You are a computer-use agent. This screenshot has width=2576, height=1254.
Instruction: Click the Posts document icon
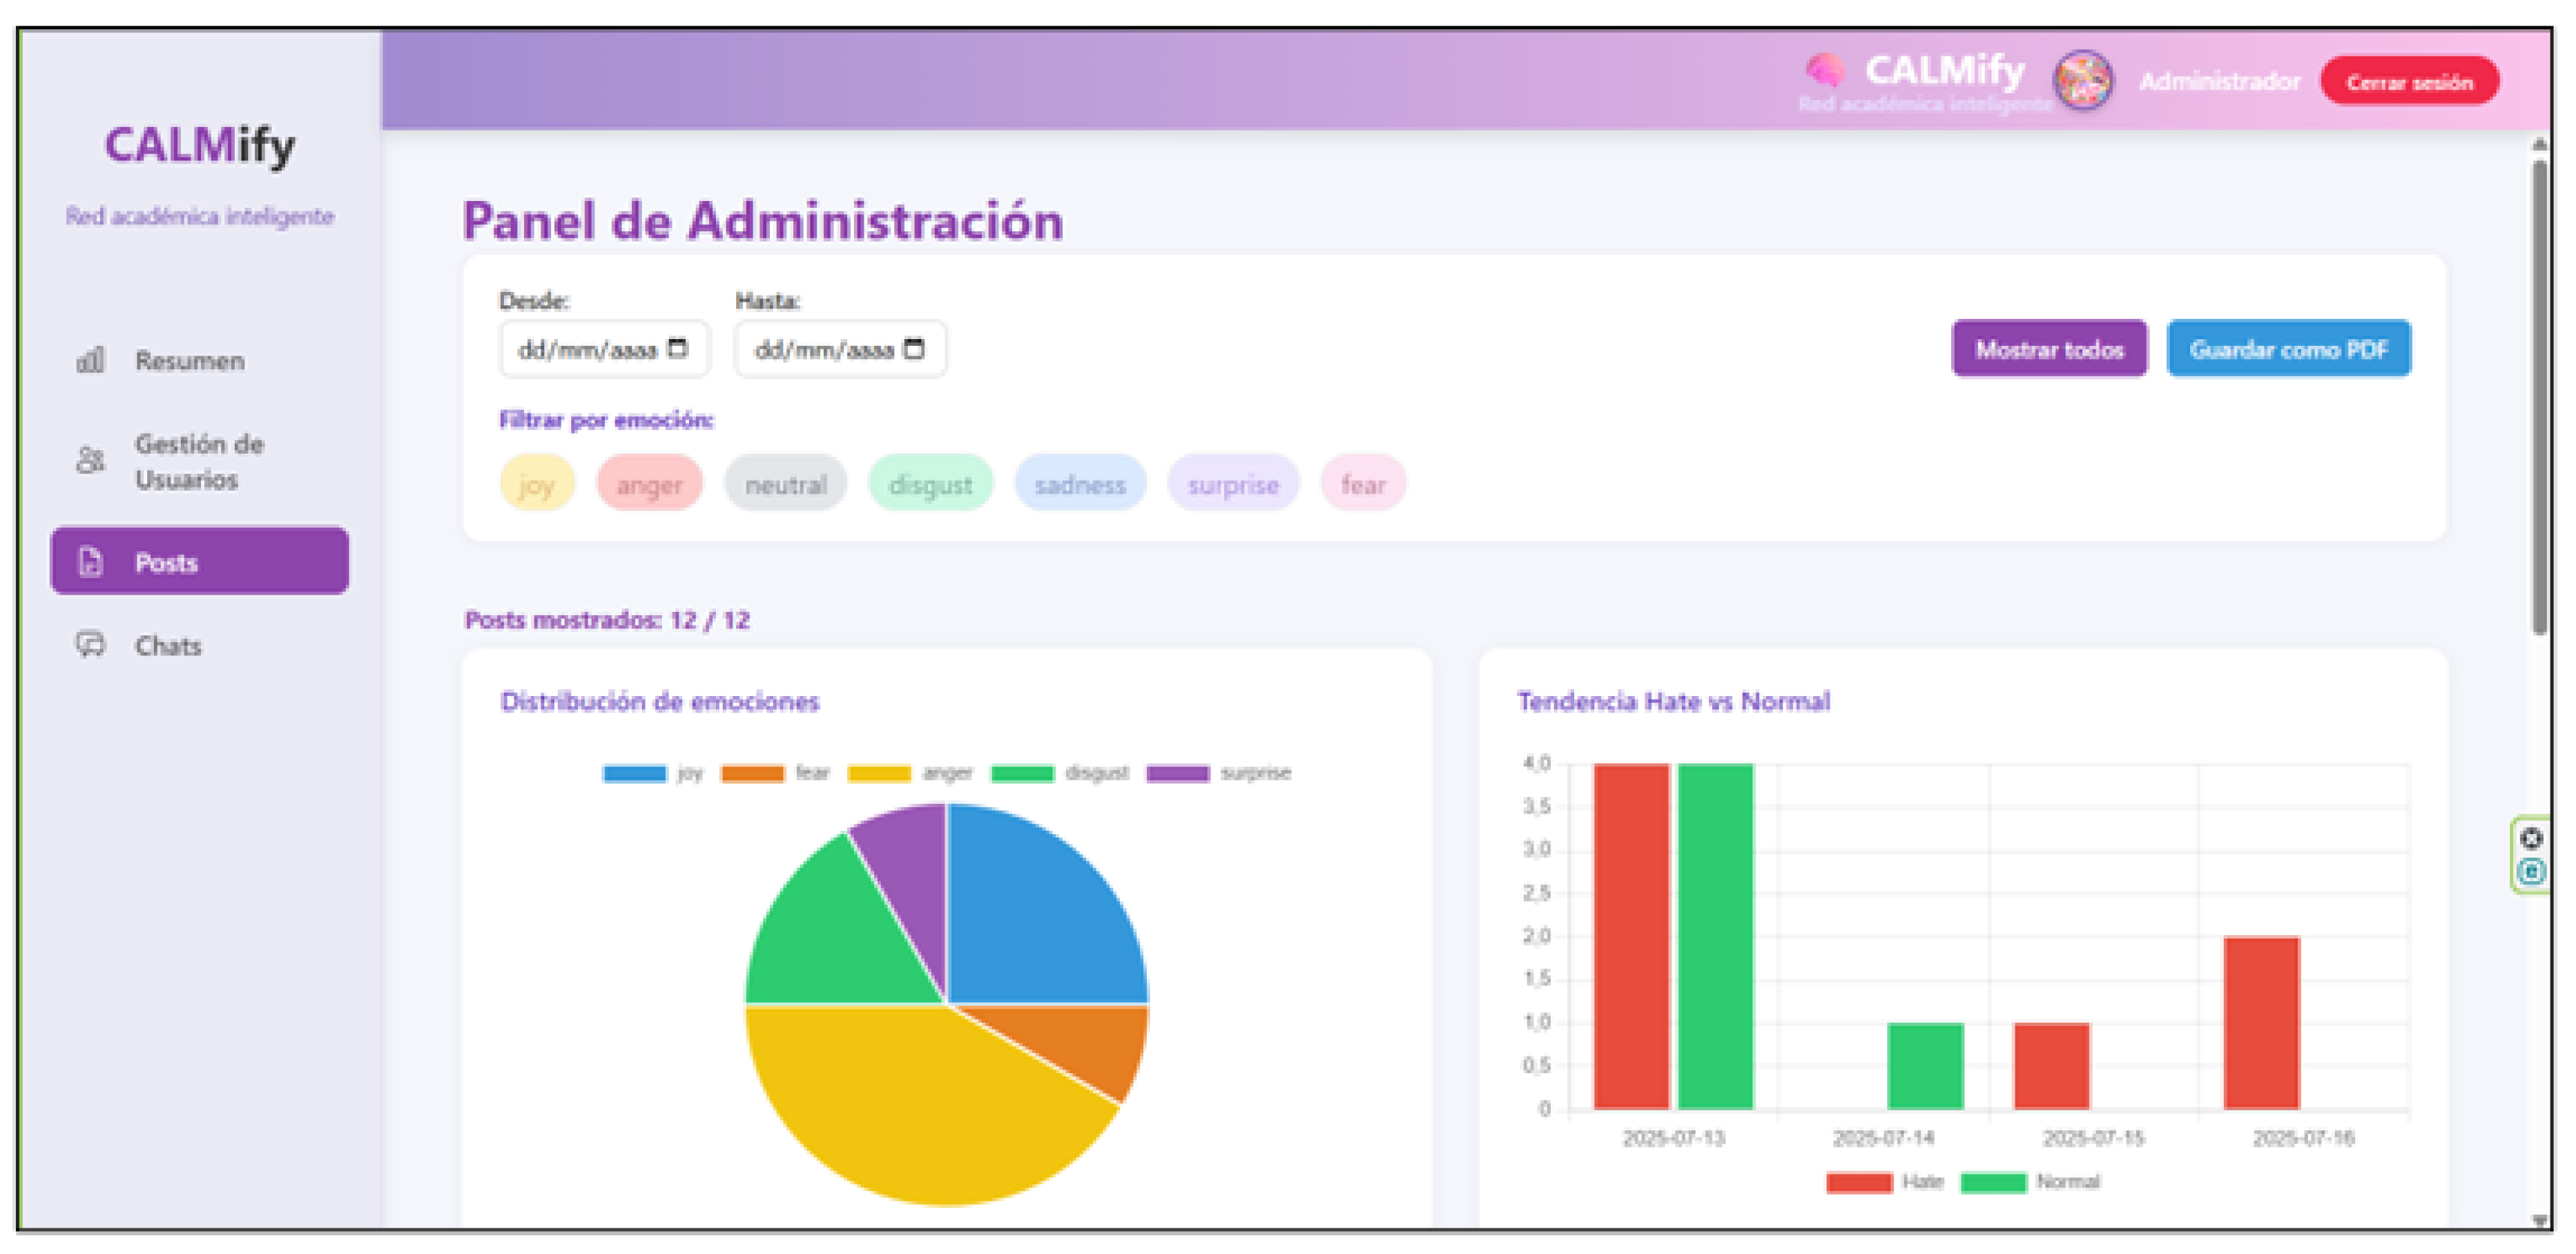point(90,562)
